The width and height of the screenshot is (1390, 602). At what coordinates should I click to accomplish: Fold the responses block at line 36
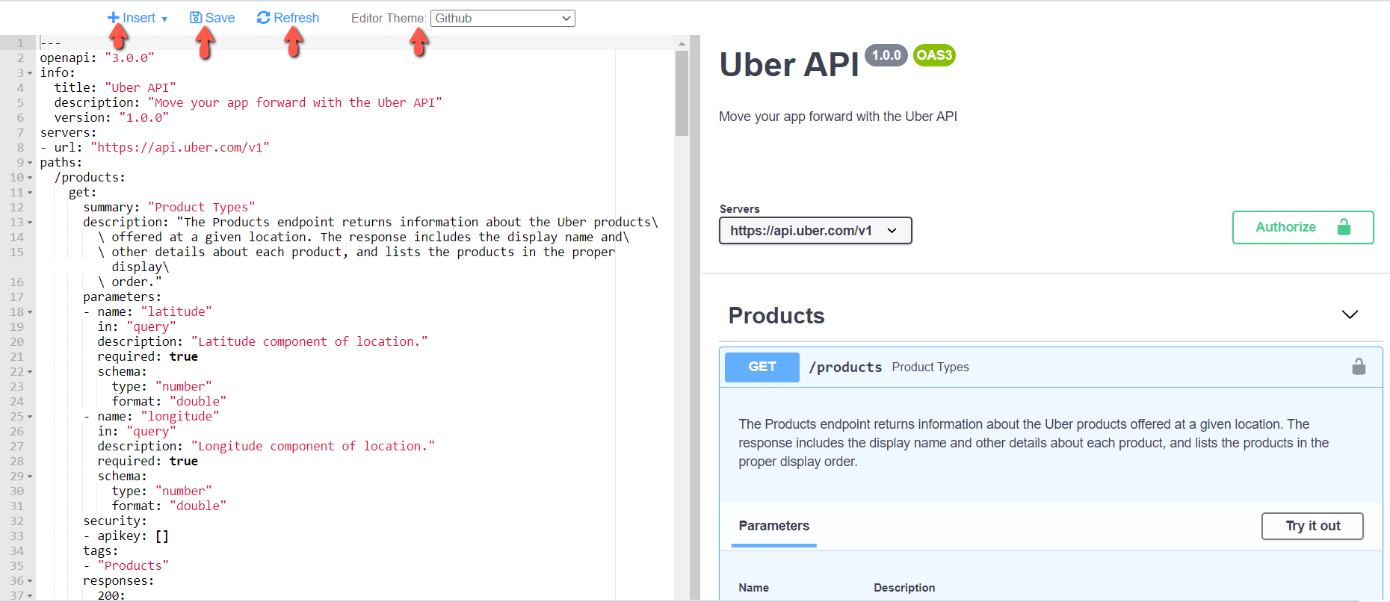pyautogui.click(x=30, y=581)
